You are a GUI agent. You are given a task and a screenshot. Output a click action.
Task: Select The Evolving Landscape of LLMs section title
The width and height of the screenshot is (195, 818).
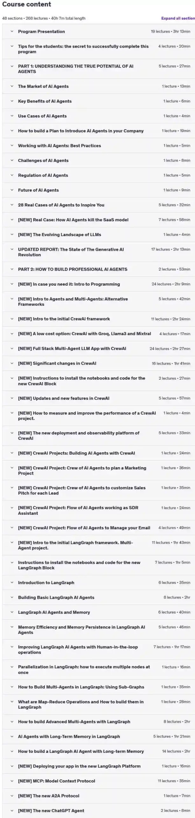pos(59,235)
